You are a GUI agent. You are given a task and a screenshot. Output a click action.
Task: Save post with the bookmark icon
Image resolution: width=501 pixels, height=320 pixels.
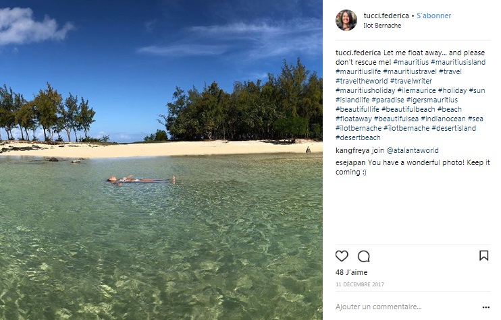pyautogui.click(x=483, y=256)
